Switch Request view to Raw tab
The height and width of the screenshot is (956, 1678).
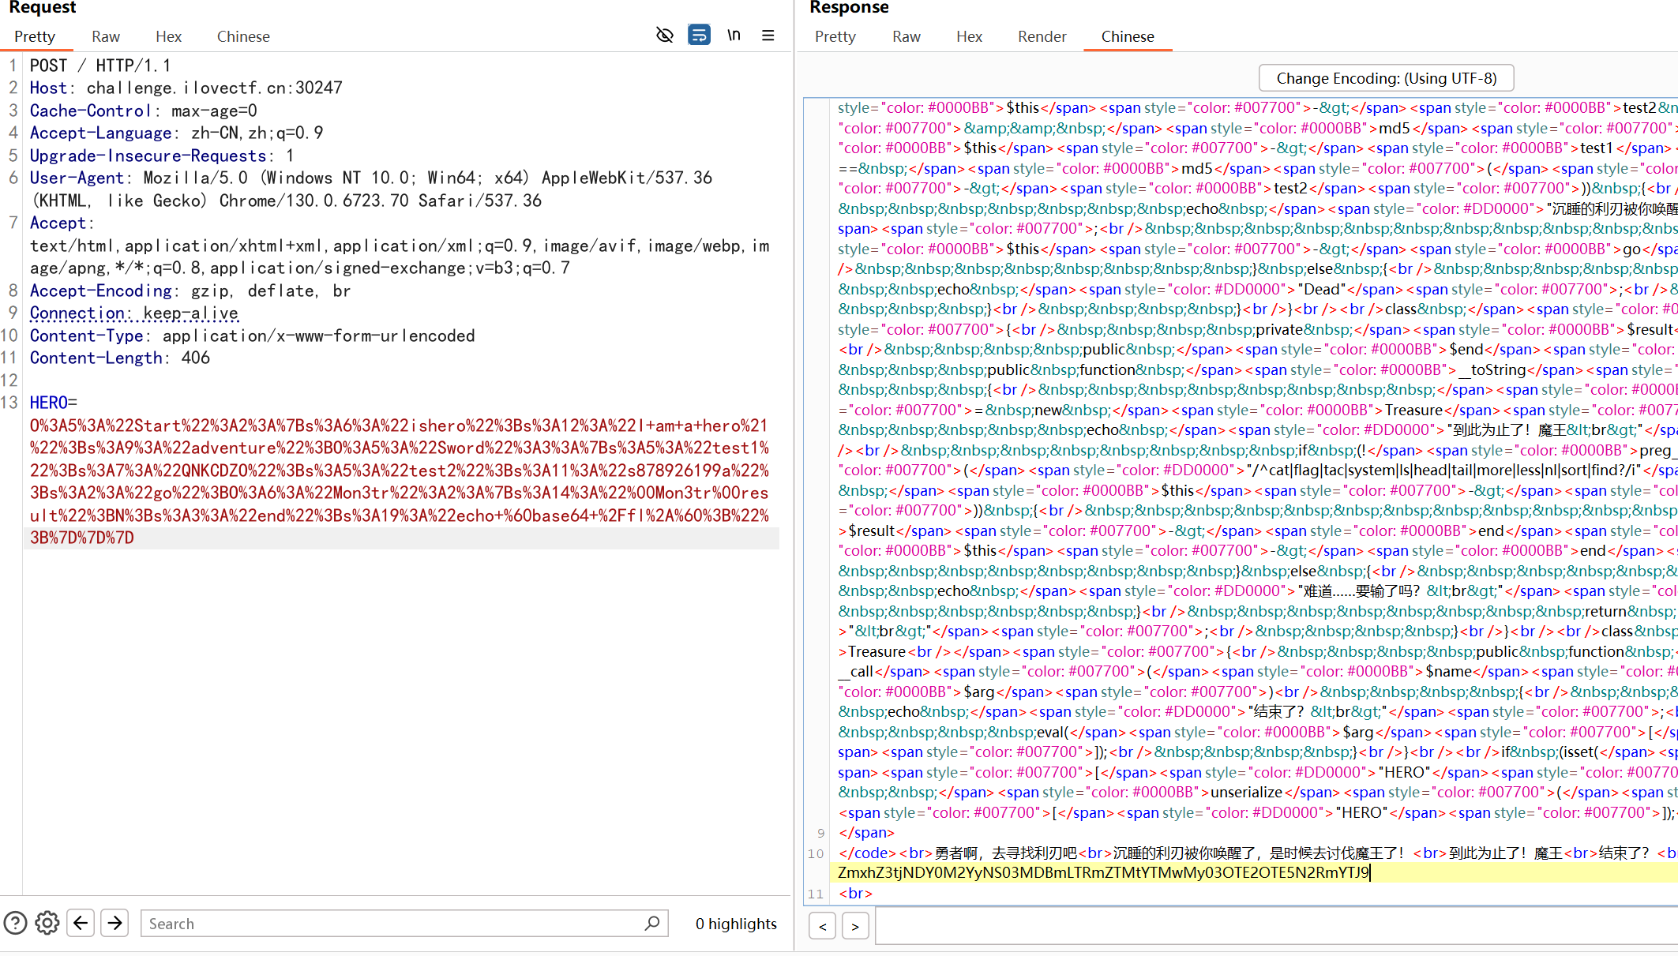[105, 36]
